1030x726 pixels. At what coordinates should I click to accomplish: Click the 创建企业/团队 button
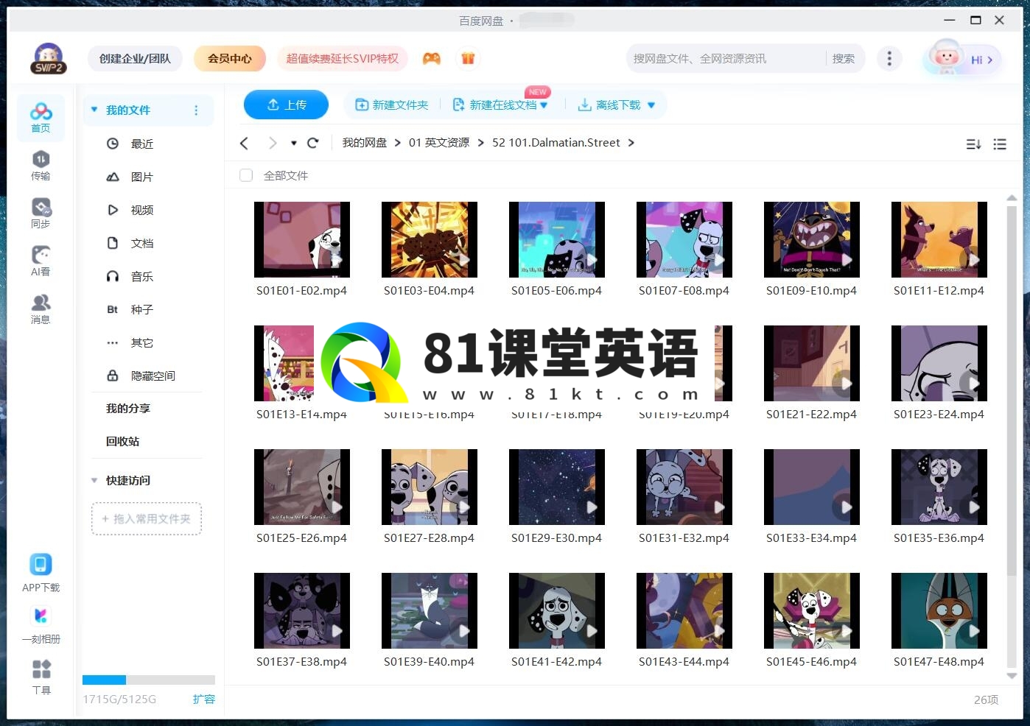pyautogui.click(x=135, y=58)
